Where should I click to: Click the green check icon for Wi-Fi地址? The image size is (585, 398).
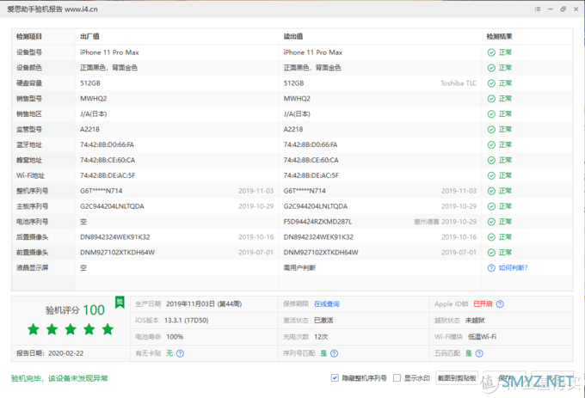click(x=491, y=175)
